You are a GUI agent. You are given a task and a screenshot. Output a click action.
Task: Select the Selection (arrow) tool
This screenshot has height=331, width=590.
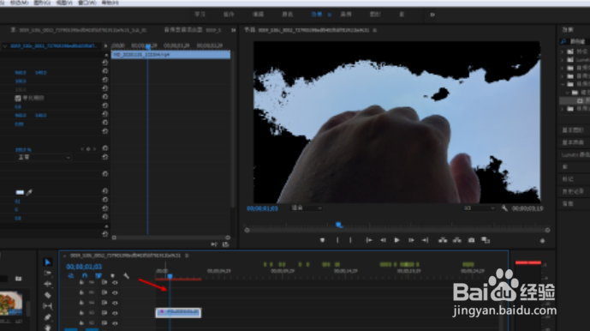point(47,262)
